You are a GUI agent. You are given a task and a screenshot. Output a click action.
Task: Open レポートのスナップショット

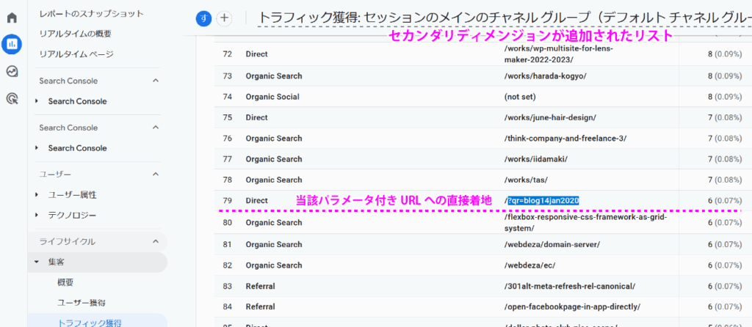(x=91, y=13)
